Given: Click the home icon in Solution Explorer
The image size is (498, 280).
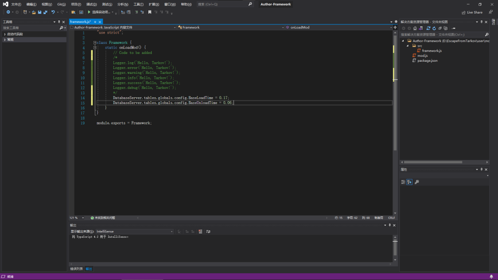Looking at the screenshot, I should (x=415, y=28).
